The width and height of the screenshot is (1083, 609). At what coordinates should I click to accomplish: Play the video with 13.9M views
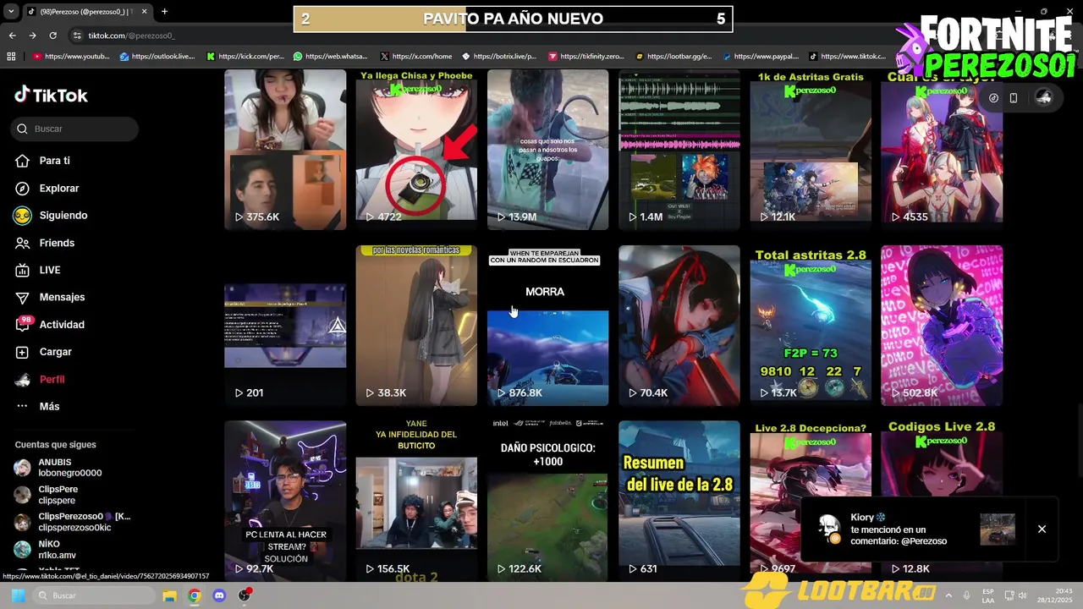(x=547, y=150)
